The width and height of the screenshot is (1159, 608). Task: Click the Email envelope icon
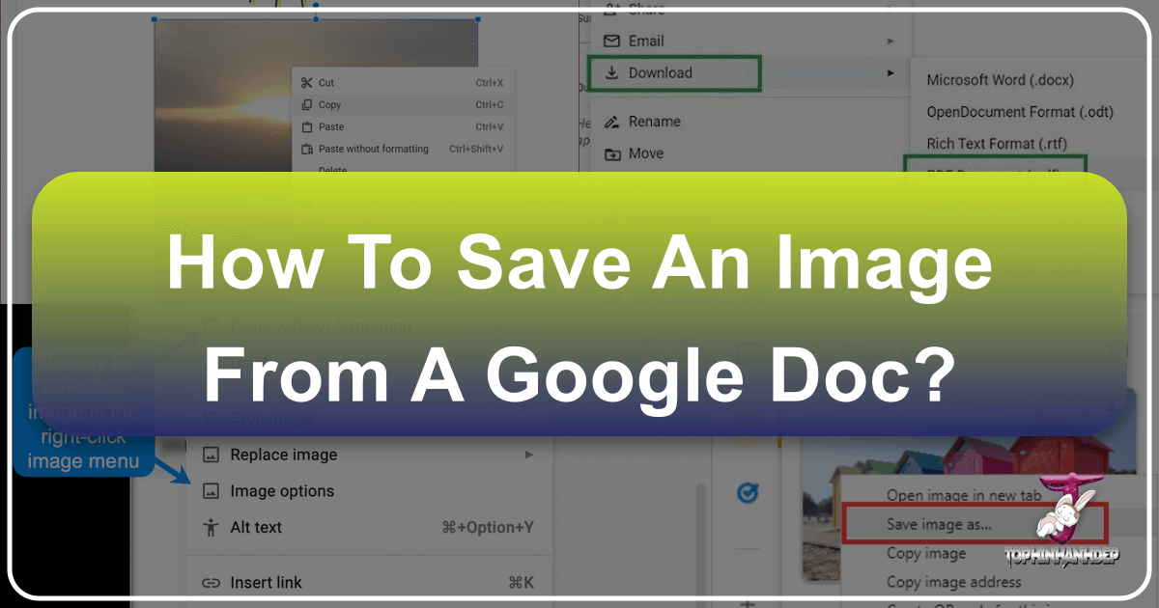(x=610, y=41)
